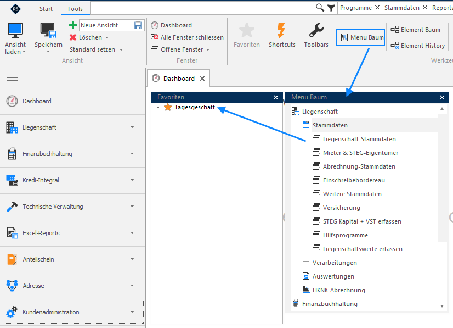The width and height of the screenshot is (453, 328).
Task: Select the Dashboard document tab
Action: point(179,79)
